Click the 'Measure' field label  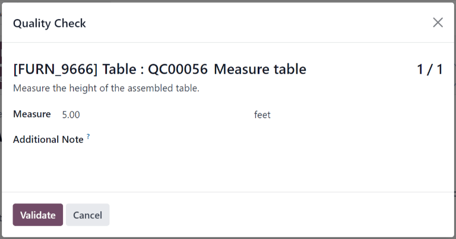click(x=32, y=114)
